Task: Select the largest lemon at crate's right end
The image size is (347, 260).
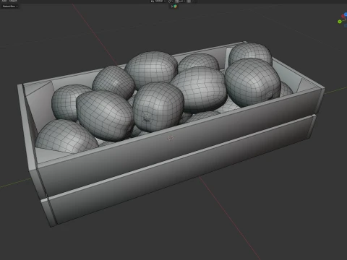Action: click(x=252, y=82)
